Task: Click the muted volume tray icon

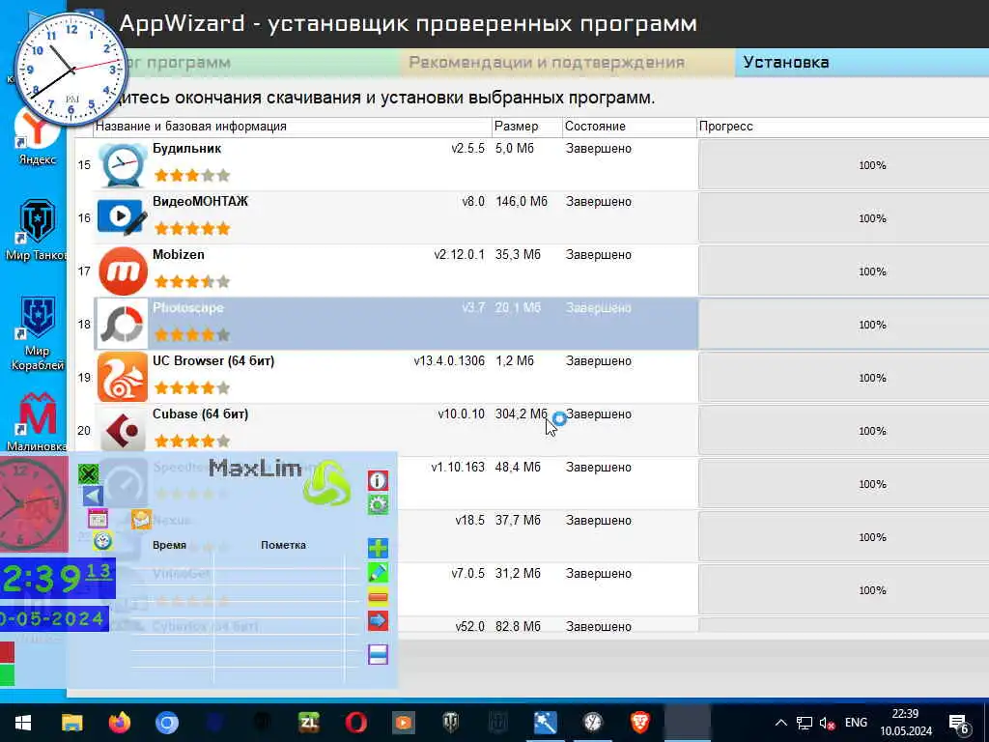Action: [x=828, y=723]
